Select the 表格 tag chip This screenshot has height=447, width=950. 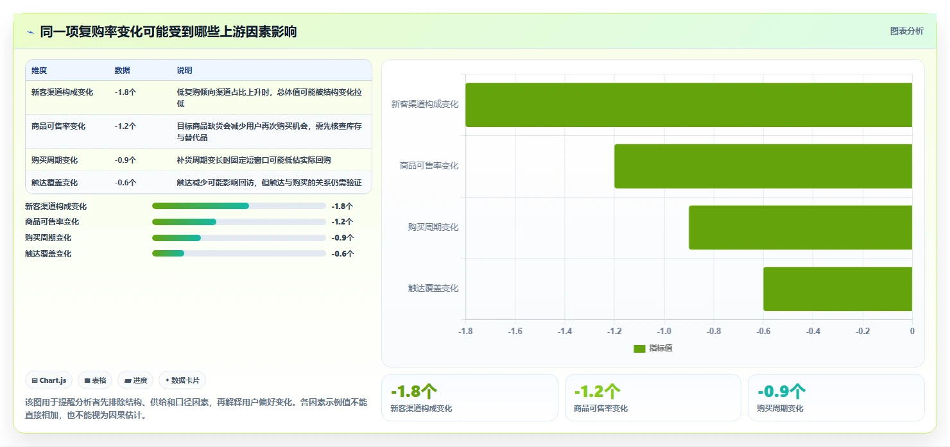(x=95, y=380)
